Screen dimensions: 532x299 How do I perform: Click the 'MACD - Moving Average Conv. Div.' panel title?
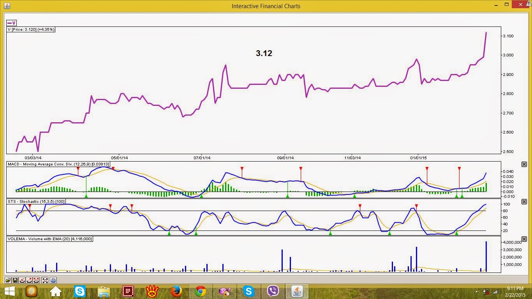[58, 164]
